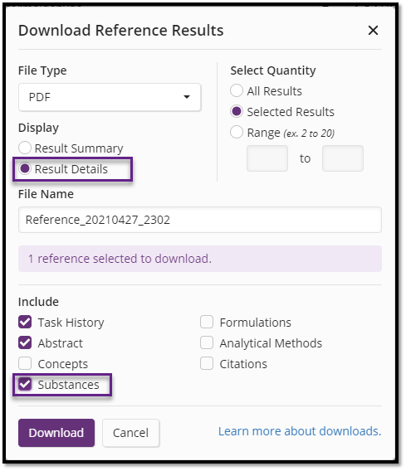The height and width of the screenshot is (471, 406).
Task: Enable the Concepts checkbox
Action: [25, 363]
